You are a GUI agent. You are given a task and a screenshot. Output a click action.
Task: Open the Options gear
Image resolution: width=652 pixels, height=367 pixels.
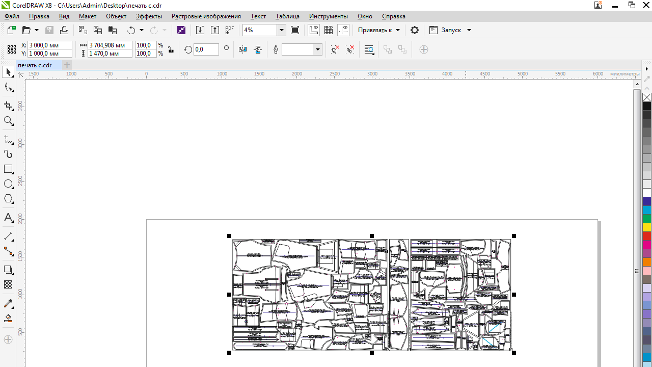click(x=415, y=30)
